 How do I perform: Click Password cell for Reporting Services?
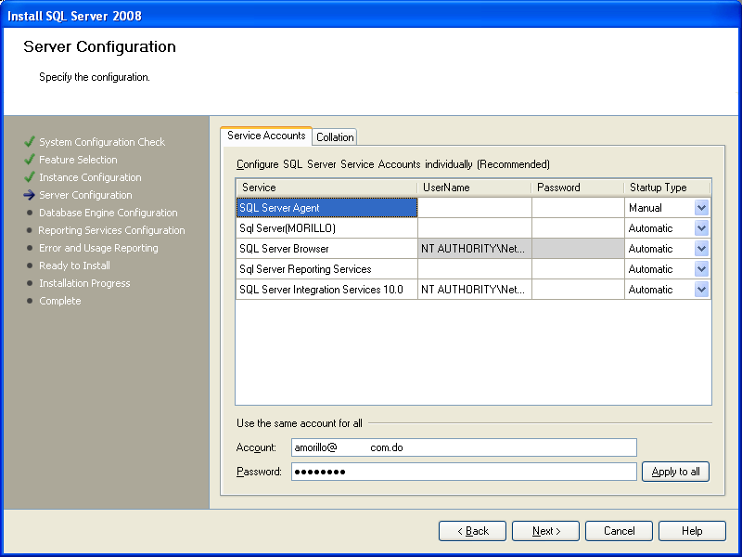(x=578, y=269)
